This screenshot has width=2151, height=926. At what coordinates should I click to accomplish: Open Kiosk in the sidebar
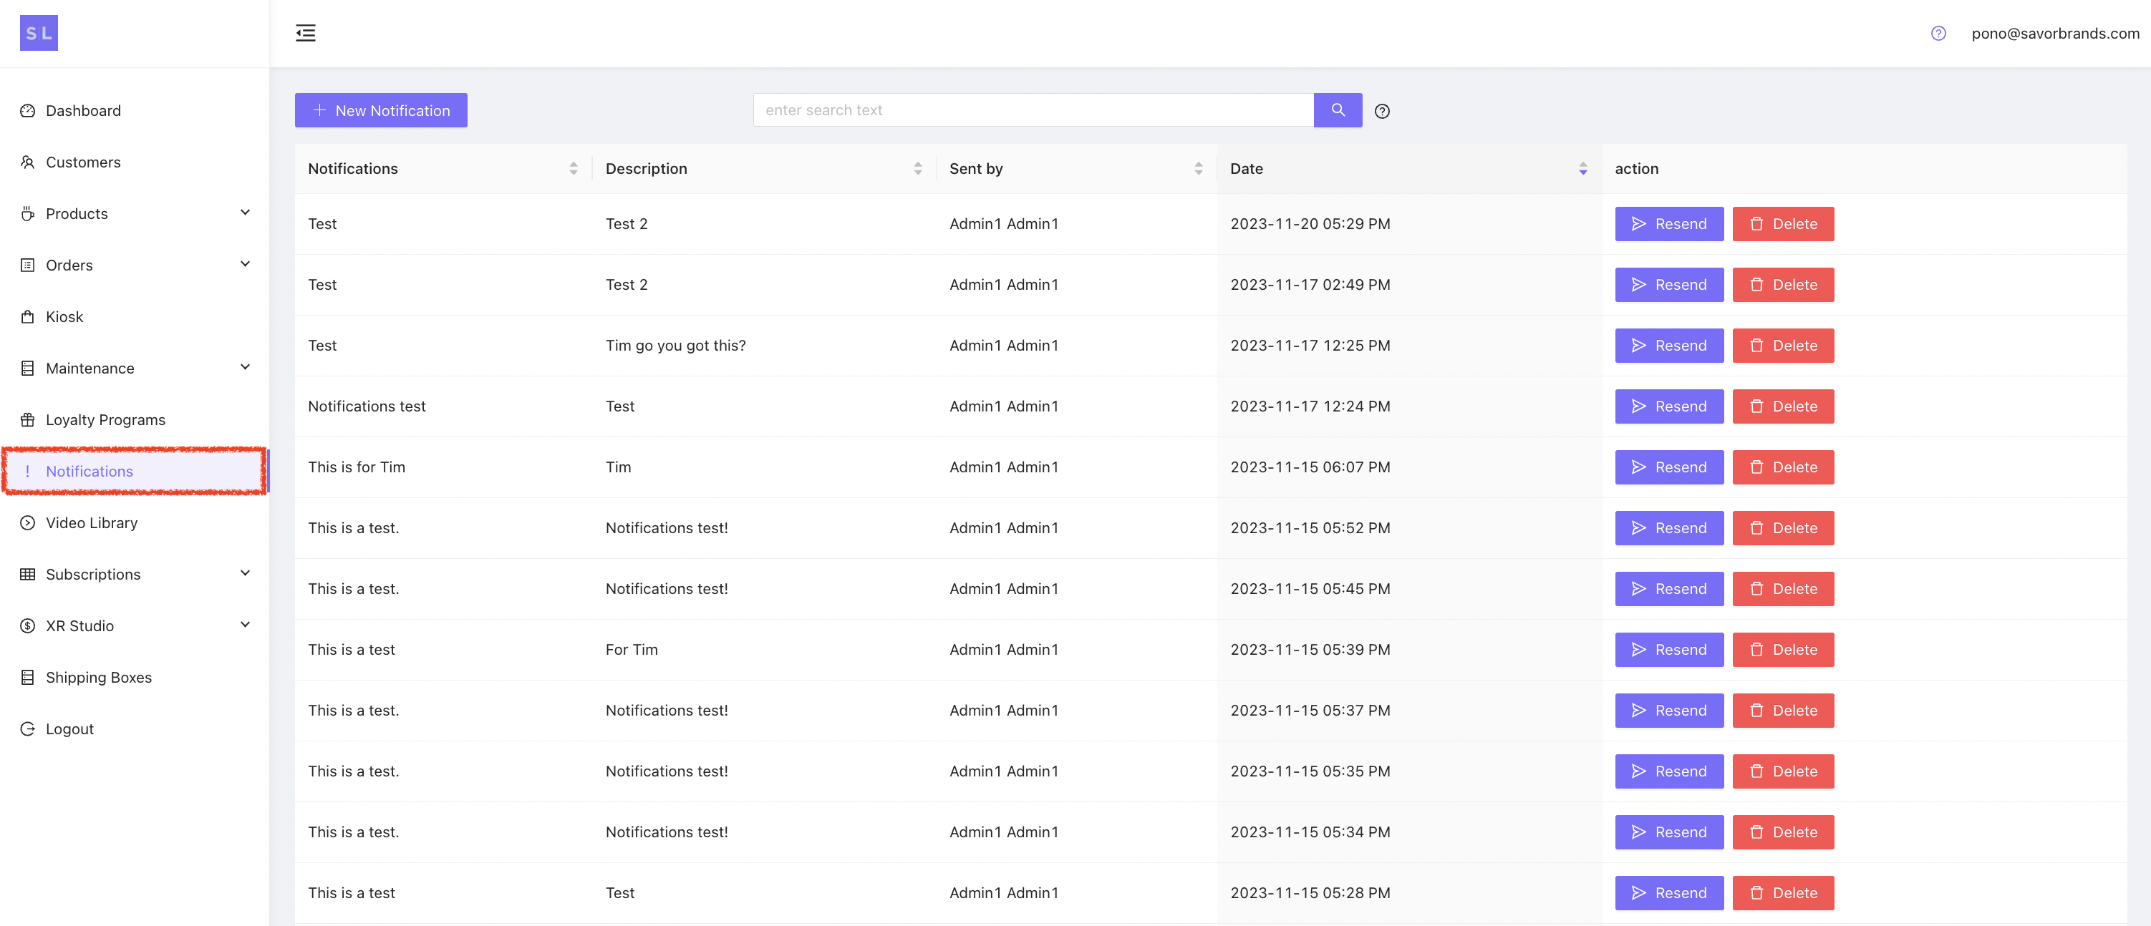pos(64,317)
